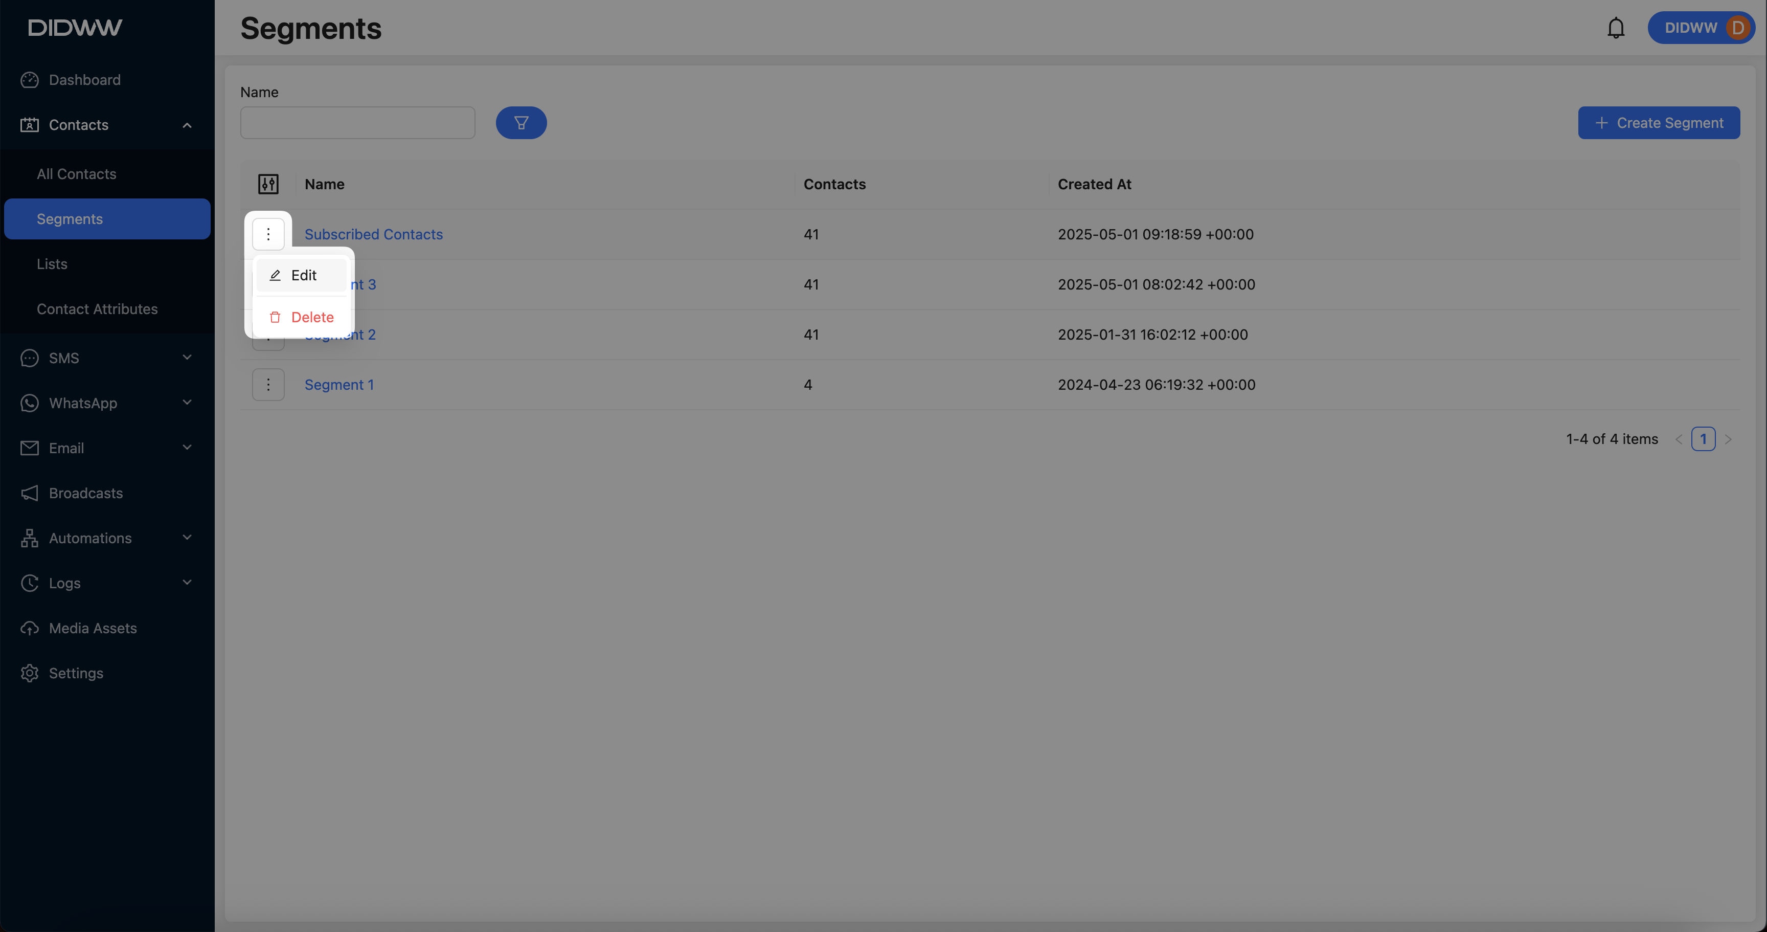
Task: Choose Edit from the row menu
Action: tap(301, 275)
